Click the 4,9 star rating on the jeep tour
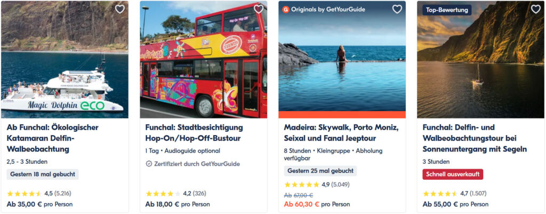The width and height of the screenshot is (546, 214). (301, 185)
